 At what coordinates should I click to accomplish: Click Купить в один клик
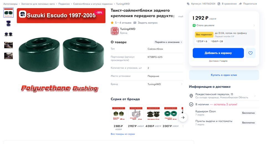224,75
